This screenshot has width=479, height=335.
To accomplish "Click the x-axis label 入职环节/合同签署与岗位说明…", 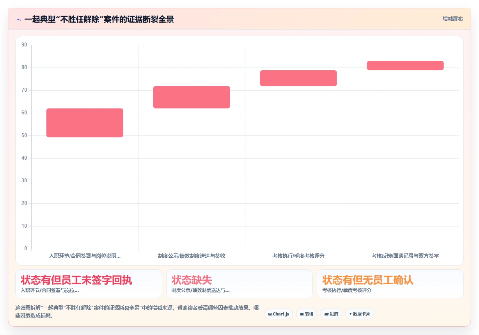I will pyautogui.click(x=85, y=256).
